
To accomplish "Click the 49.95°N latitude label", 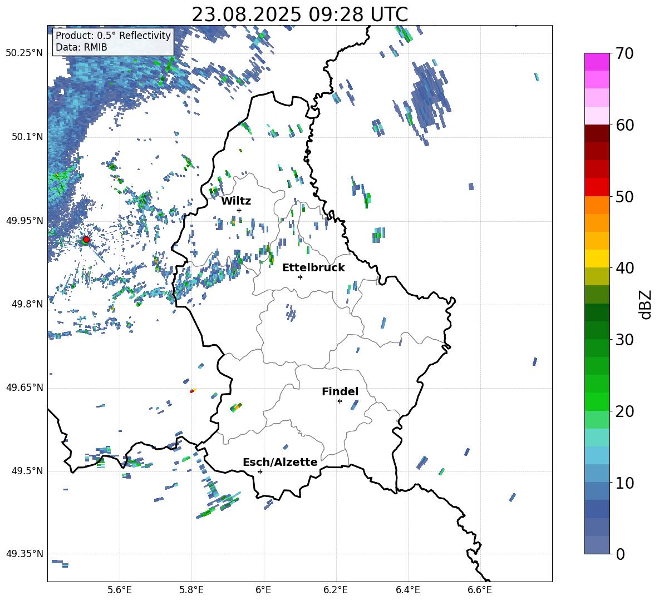I will coord(24,221).
